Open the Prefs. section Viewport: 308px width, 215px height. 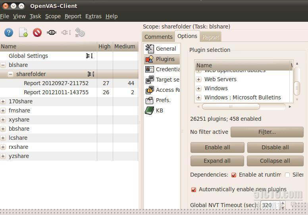[x=162, y=100]
